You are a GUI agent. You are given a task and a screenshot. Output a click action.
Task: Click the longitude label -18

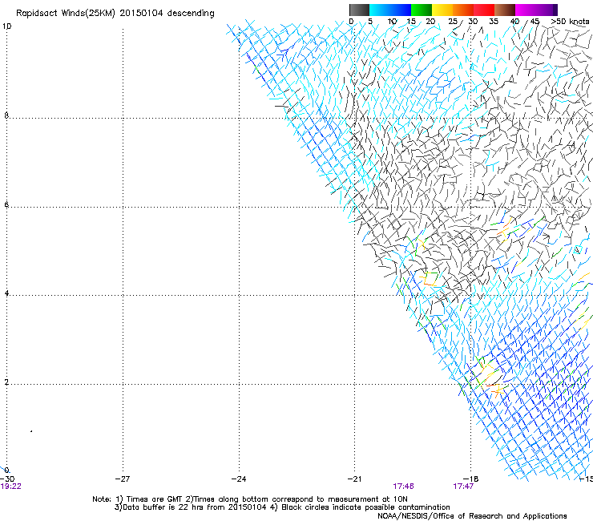tap(470, 479)
